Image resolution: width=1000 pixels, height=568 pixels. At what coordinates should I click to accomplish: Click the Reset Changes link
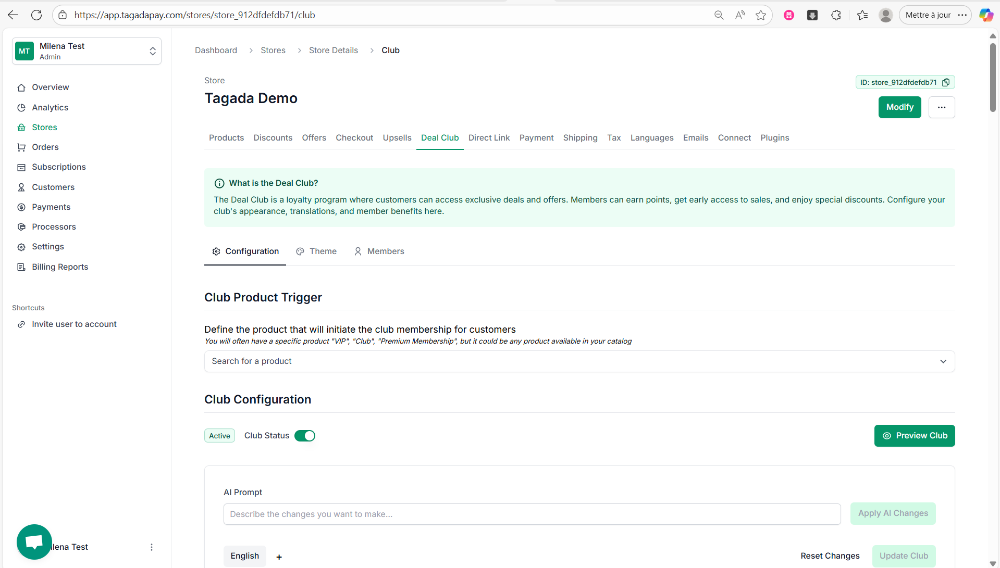pos(830,556)
